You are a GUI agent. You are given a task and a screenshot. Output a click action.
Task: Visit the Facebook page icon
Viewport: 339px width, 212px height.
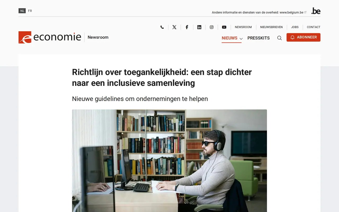click(x=187, y=27)
